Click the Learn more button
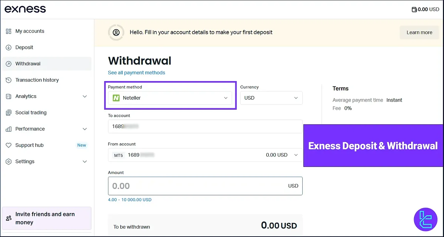The height and width of the screenshot is (237, 444). [x=419, y=32]
